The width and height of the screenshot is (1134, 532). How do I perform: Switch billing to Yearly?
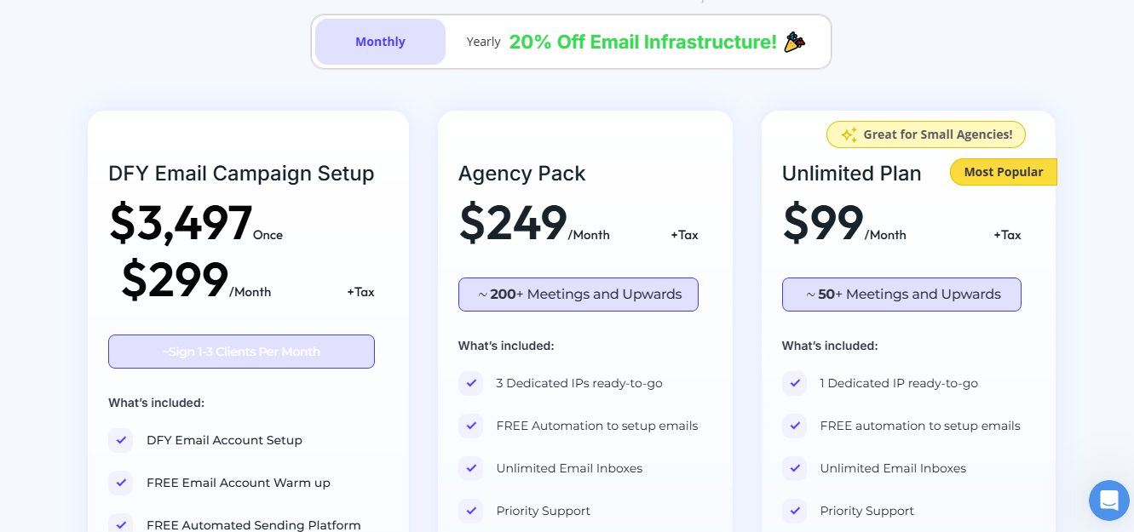[x=483, y=41]
